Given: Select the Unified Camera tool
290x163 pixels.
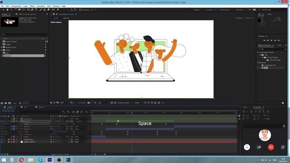Looking at the screenshot, I should coord(19,10).
